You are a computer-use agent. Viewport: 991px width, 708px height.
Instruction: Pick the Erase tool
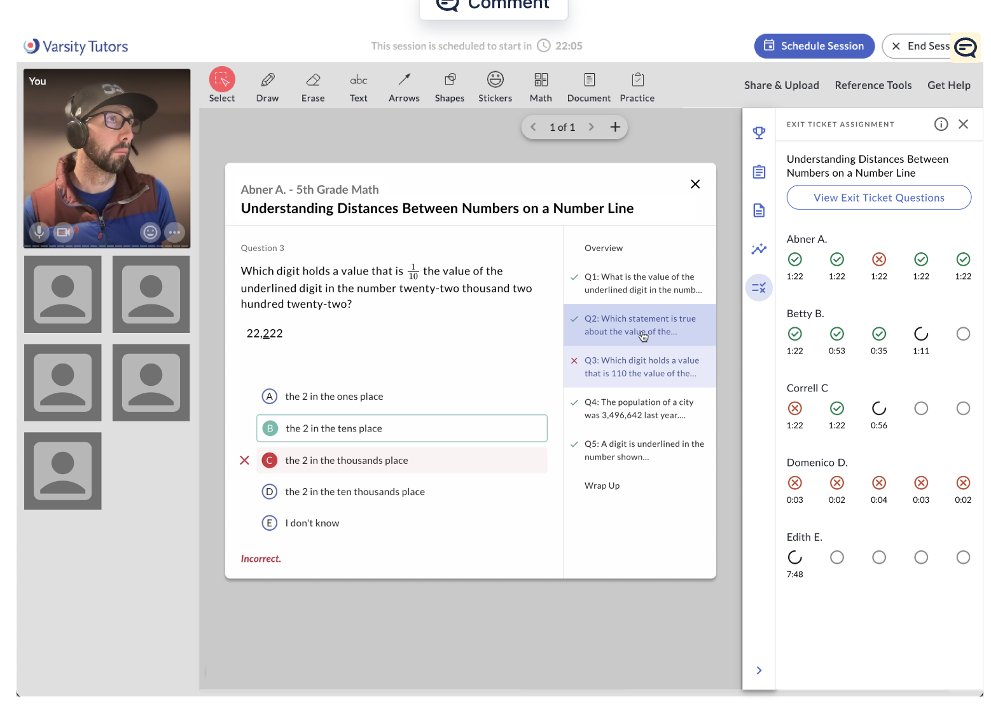click(x=313, y=86)
